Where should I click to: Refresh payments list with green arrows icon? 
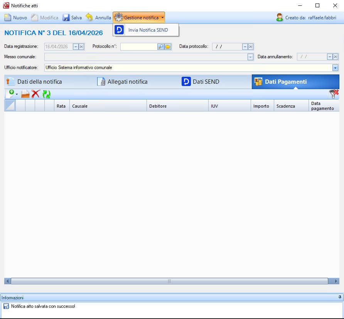pos(46,94)
